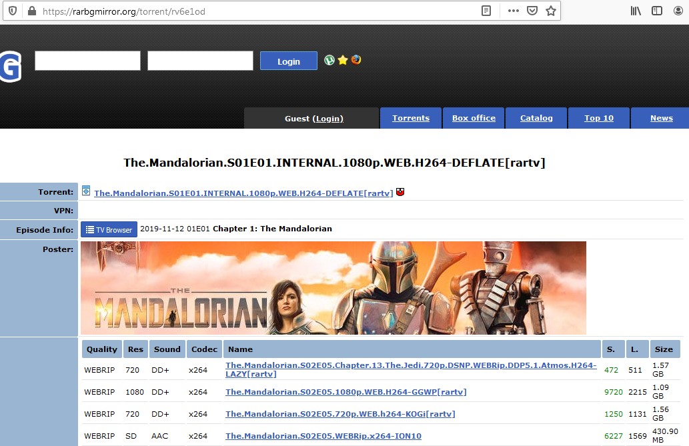Screen dimensions: 689x446
Task: Click the Mandalorian poster image
Action: pos(333,288)
